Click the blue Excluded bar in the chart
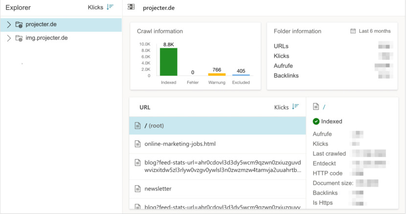Screen dimensions: 406x214 click(241, 75)
